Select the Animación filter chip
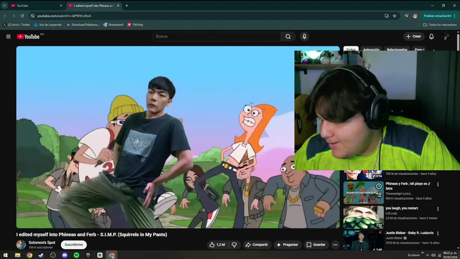460x259 pixels. click(371, 50)
